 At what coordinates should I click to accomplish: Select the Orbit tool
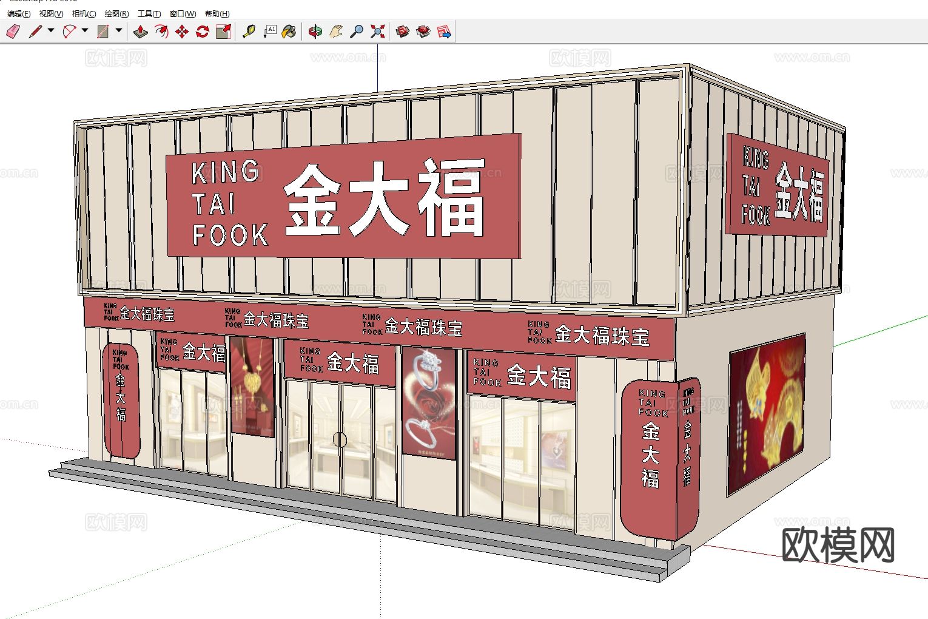point(315,31)
